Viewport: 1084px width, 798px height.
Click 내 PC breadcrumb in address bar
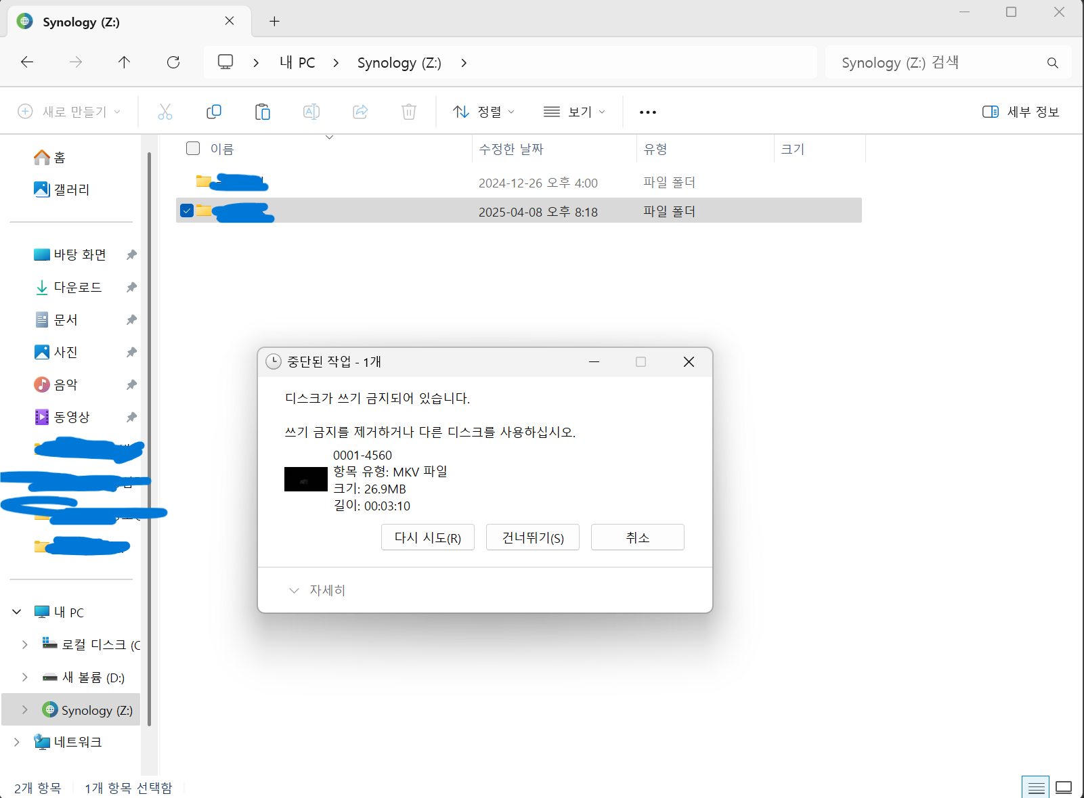pos(297,63)
